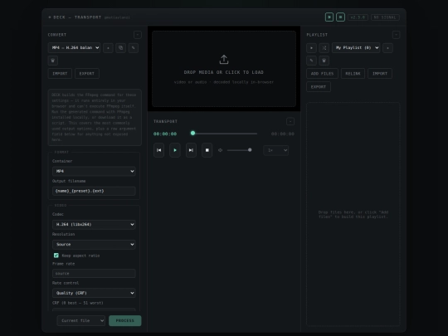Click the Import button in the Convert panel
448x336 pixels.
pyautogui.click(x=60, y=74)
